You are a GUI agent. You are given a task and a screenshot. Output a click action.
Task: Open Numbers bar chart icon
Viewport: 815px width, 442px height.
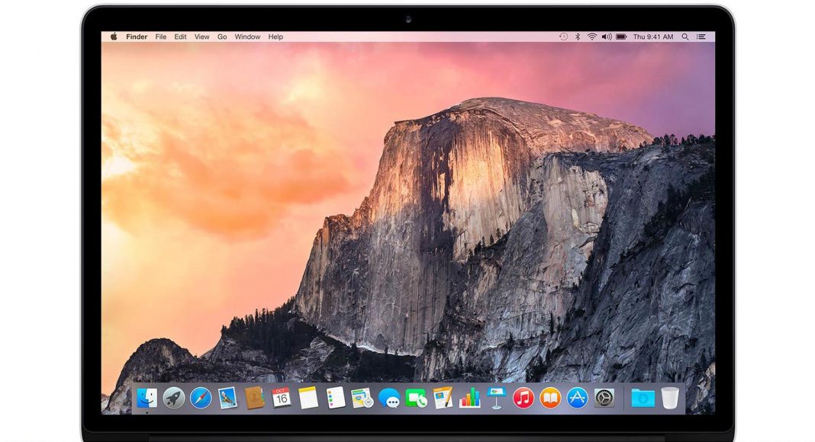click(x=470, y=398)
